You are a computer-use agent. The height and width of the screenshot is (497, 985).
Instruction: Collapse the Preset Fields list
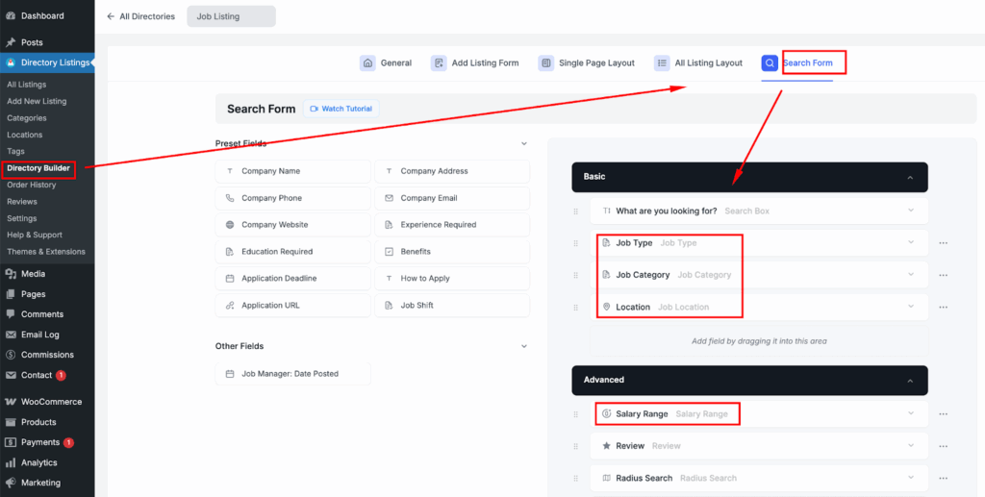click(x=524, y=143)
